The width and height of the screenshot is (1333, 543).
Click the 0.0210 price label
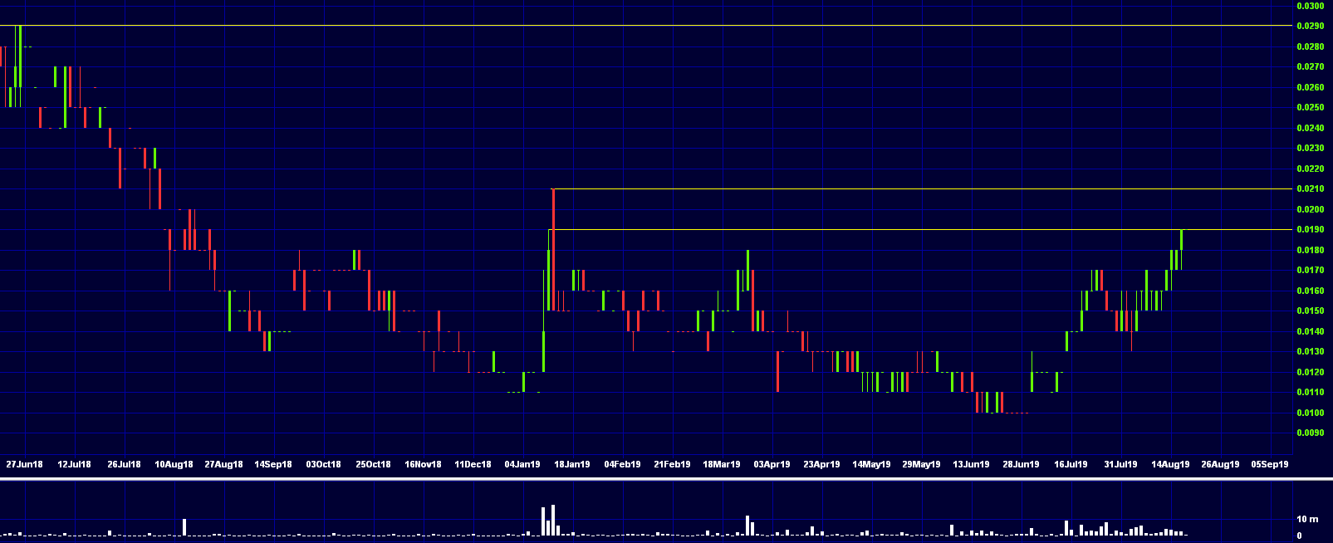[x=1310, y=188]
